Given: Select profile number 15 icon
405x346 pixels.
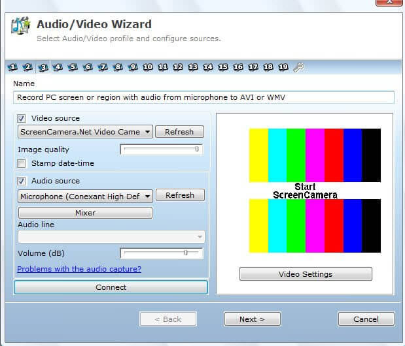Looking at the screenshot, I should [223, 67].
